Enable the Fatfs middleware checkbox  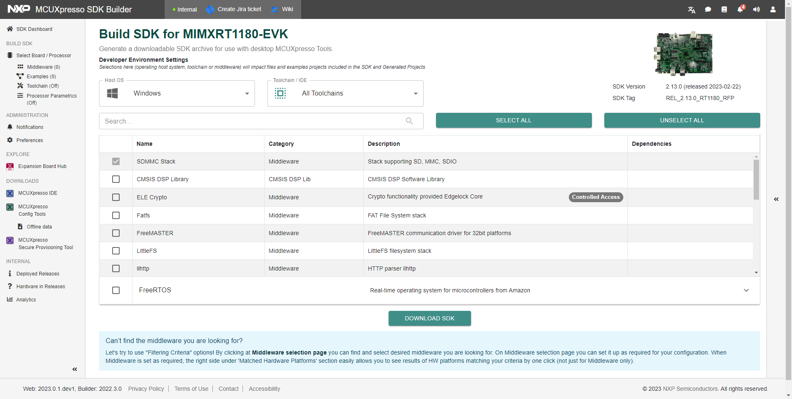click(116, 215)
